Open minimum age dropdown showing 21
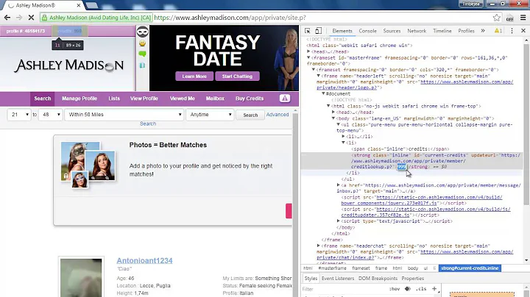 pyautogui.click(x=19, y=115)
